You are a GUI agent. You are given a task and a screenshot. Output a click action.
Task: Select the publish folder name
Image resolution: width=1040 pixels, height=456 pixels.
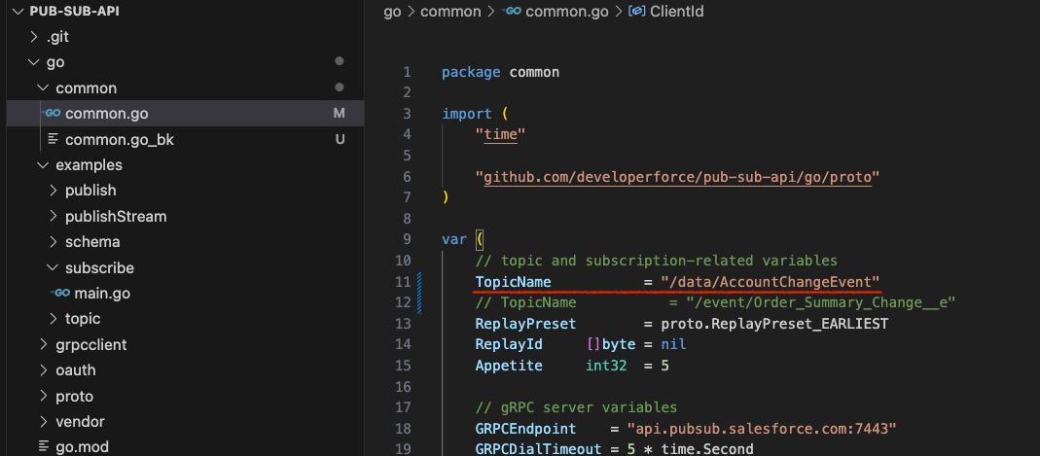point(90,191)
